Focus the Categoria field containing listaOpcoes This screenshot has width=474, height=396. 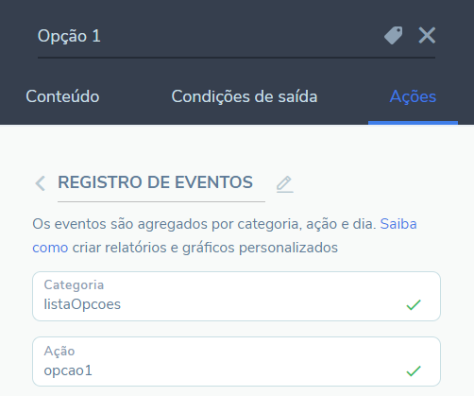pos(236,297)
